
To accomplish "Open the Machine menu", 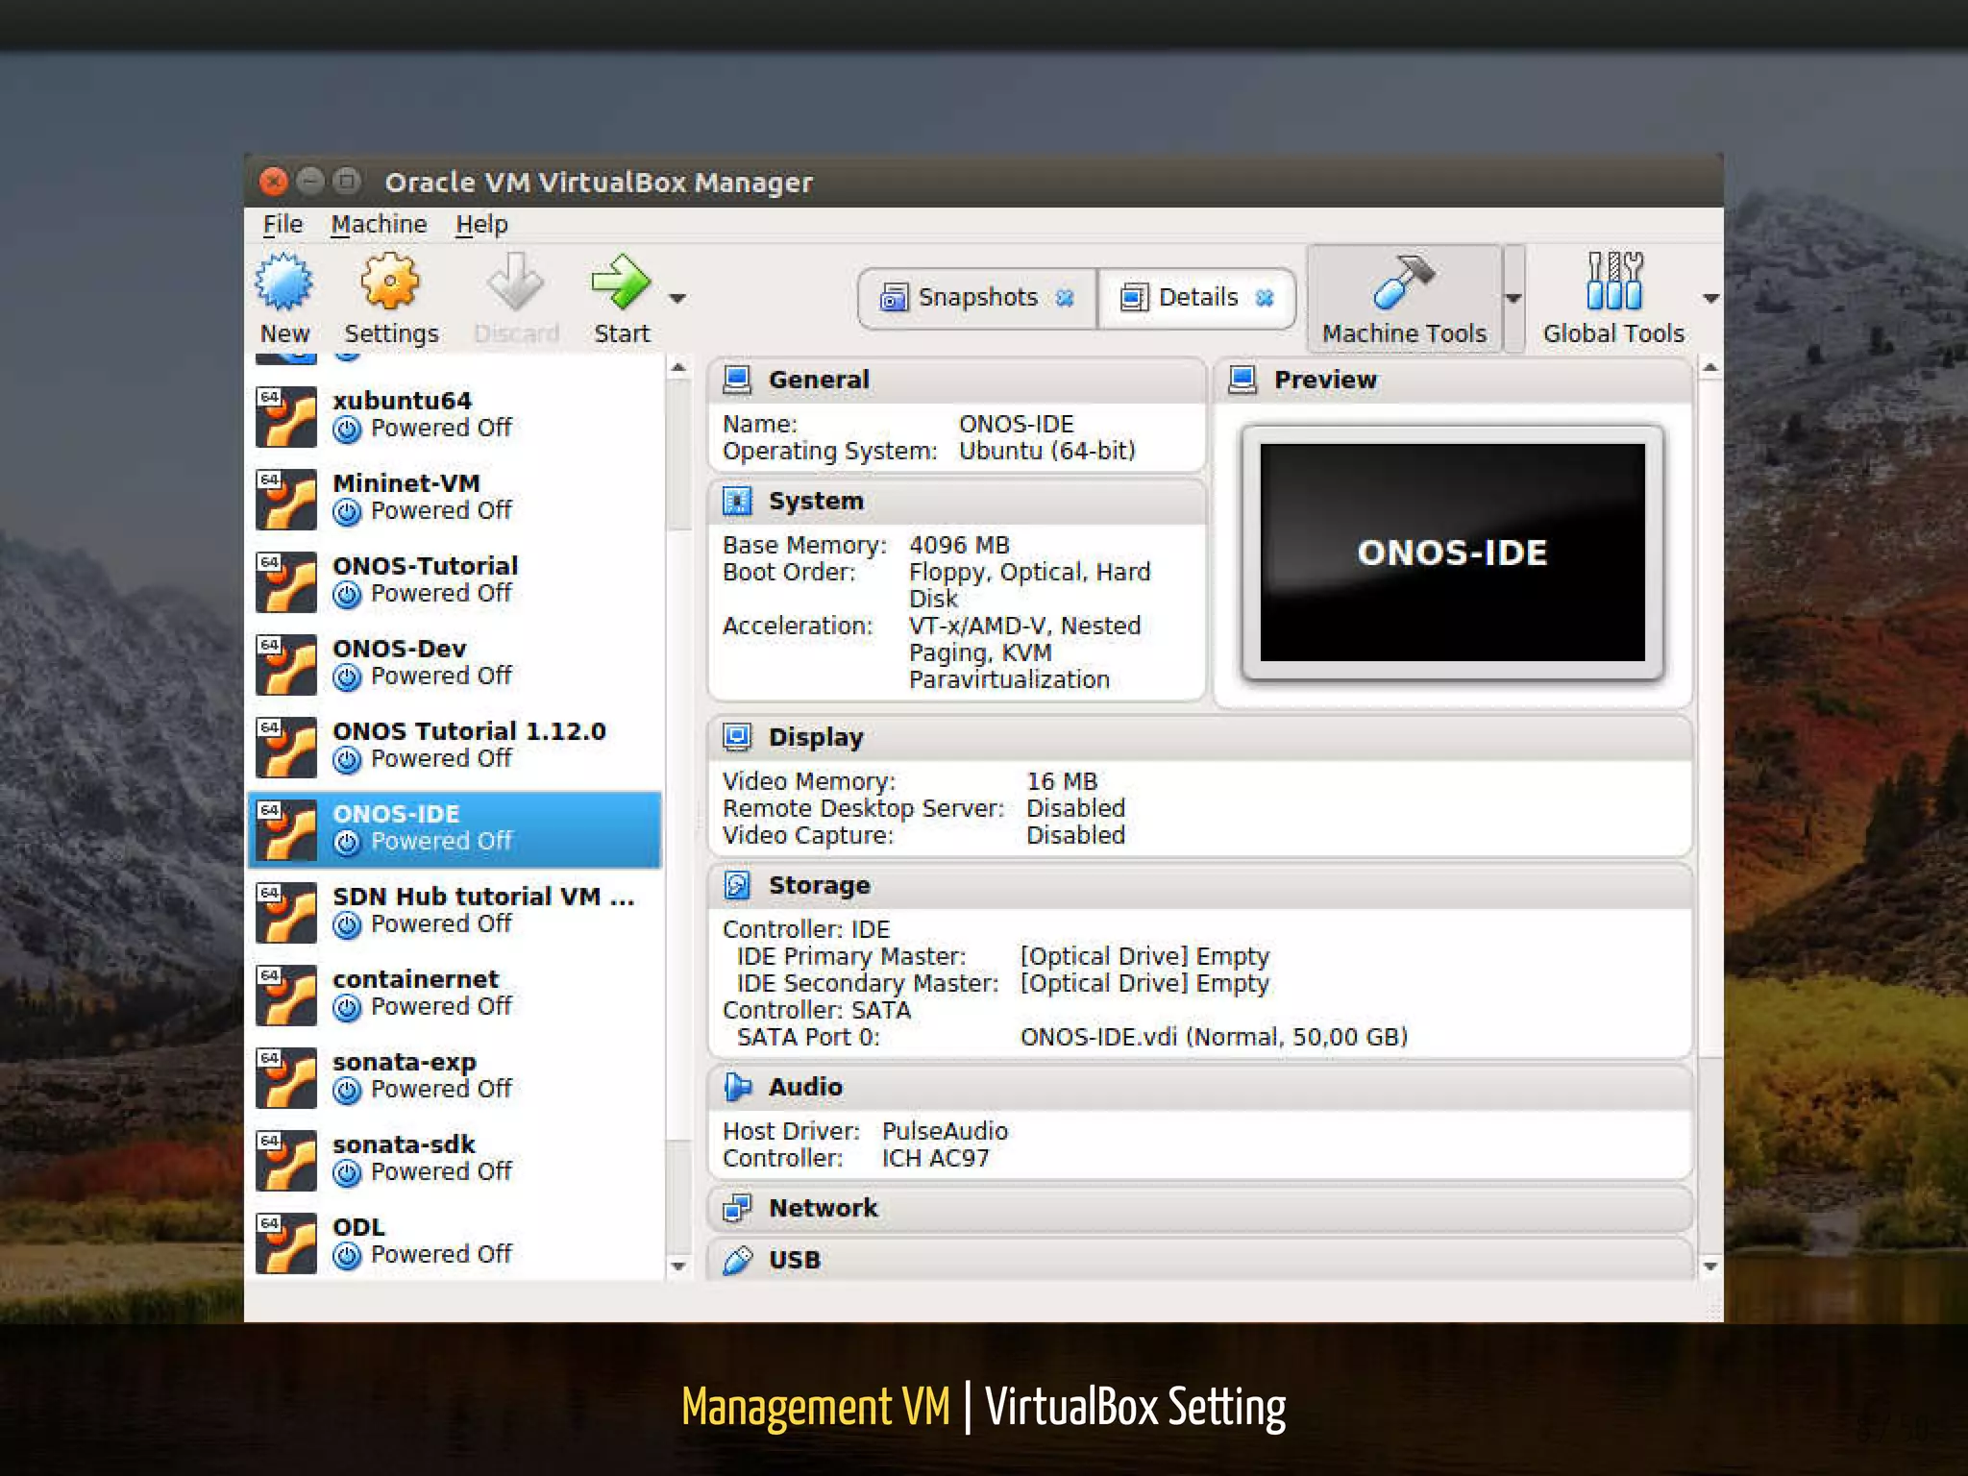I will (x=379, y=224).
